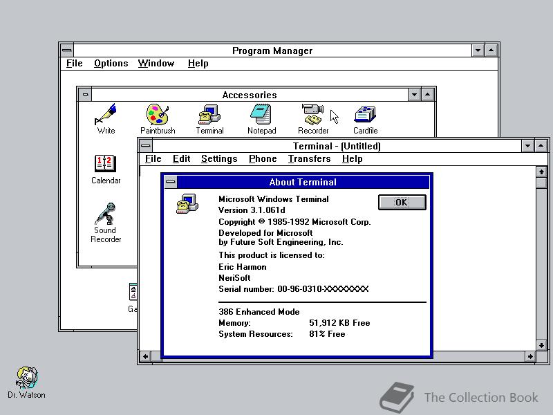Maximize the Accessories group window
Image resolution: width=553 pixels, height=415 pixels.
(427, 95)
